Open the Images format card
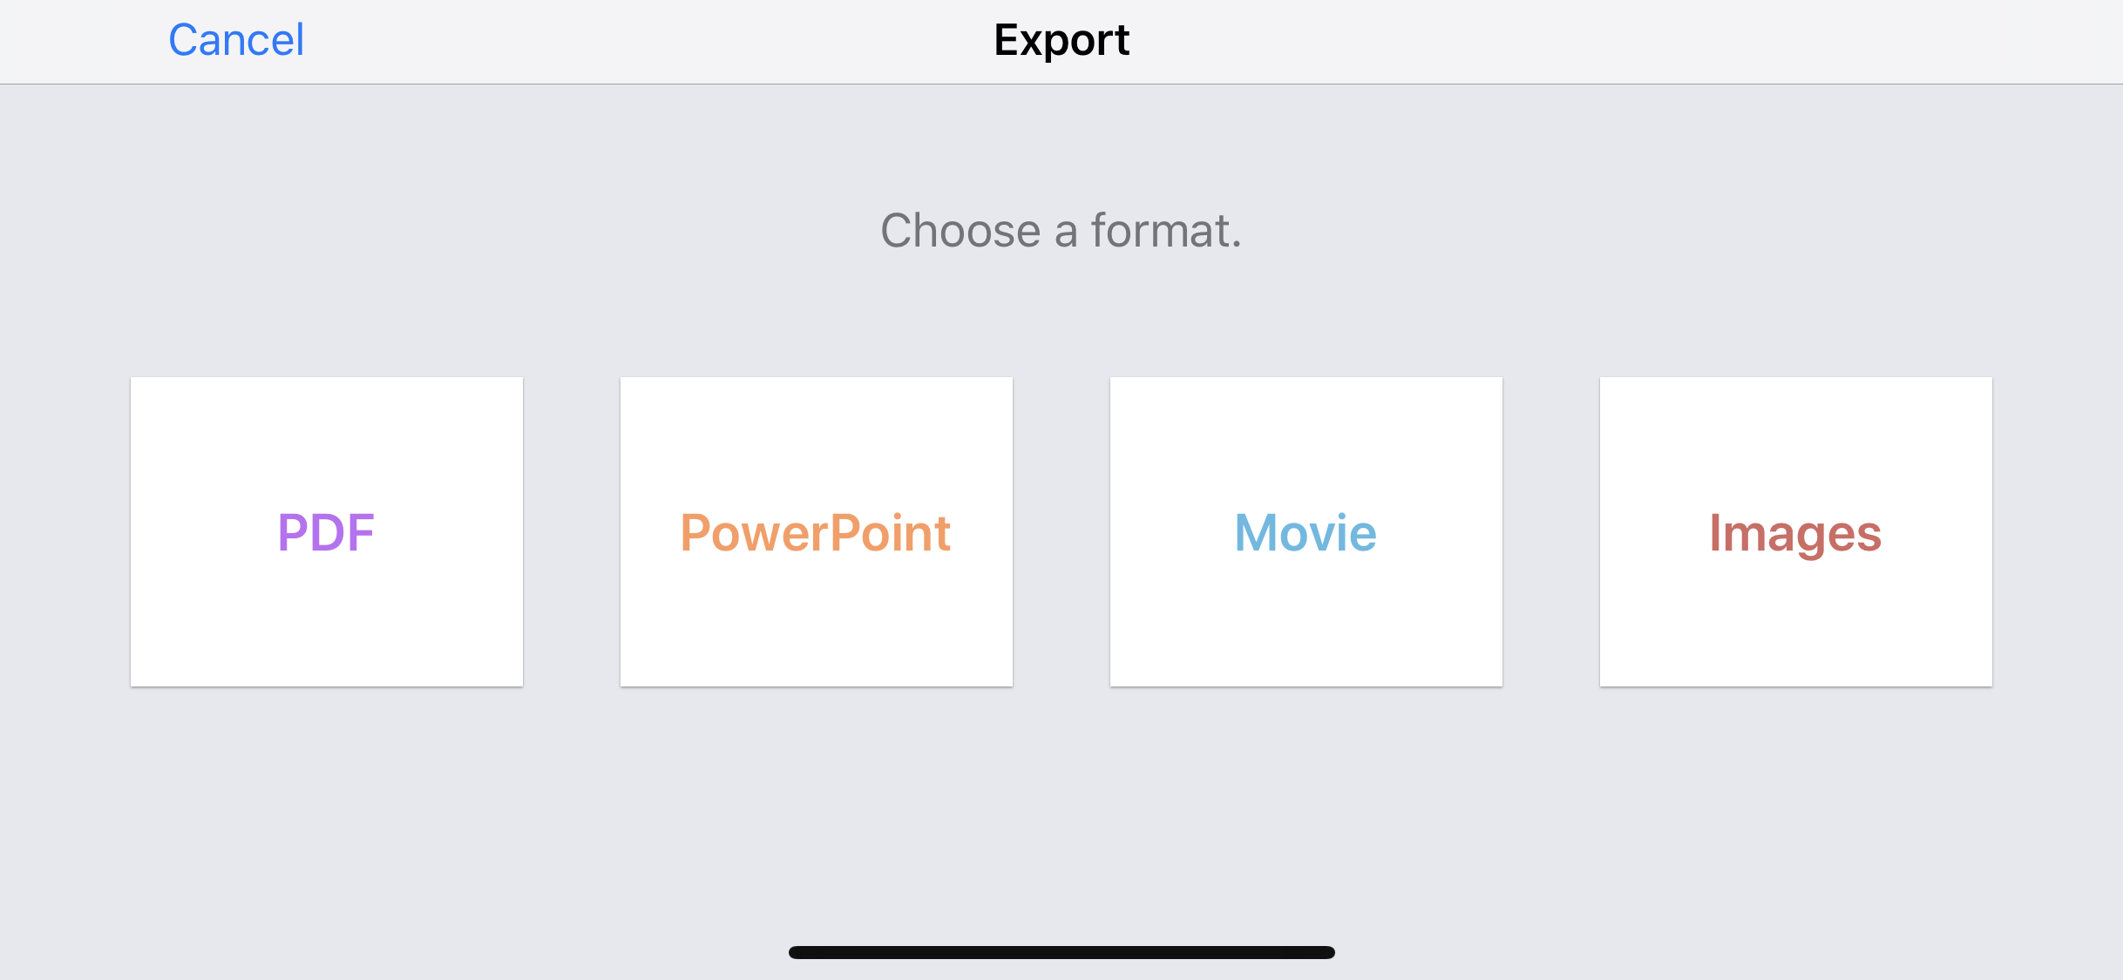This screenshot has width=2123, height=980. click(x=1796, y=531)
